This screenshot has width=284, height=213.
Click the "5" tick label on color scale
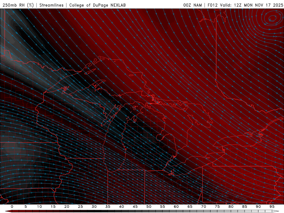pyautogui.click(x=26, y=207)
